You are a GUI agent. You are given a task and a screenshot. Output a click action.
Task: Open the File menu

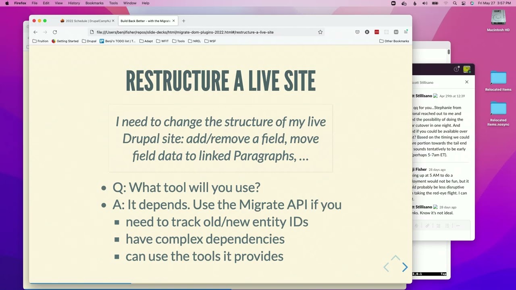(x=35, y=3)
